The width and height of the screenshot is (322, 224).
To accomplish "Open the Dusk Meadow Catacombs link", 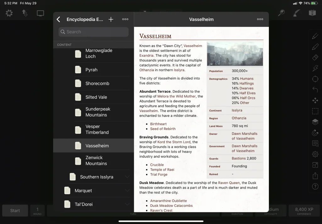I will pos(171,206).
